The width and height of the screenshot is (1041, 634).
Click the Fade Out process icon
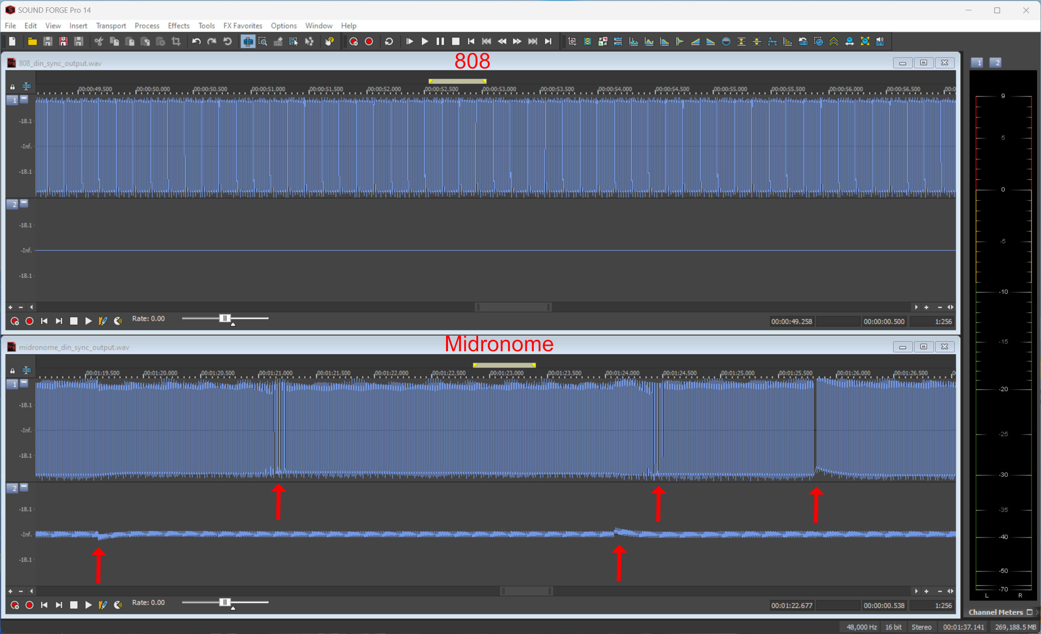pyautogui.click(x=710, y=42)
